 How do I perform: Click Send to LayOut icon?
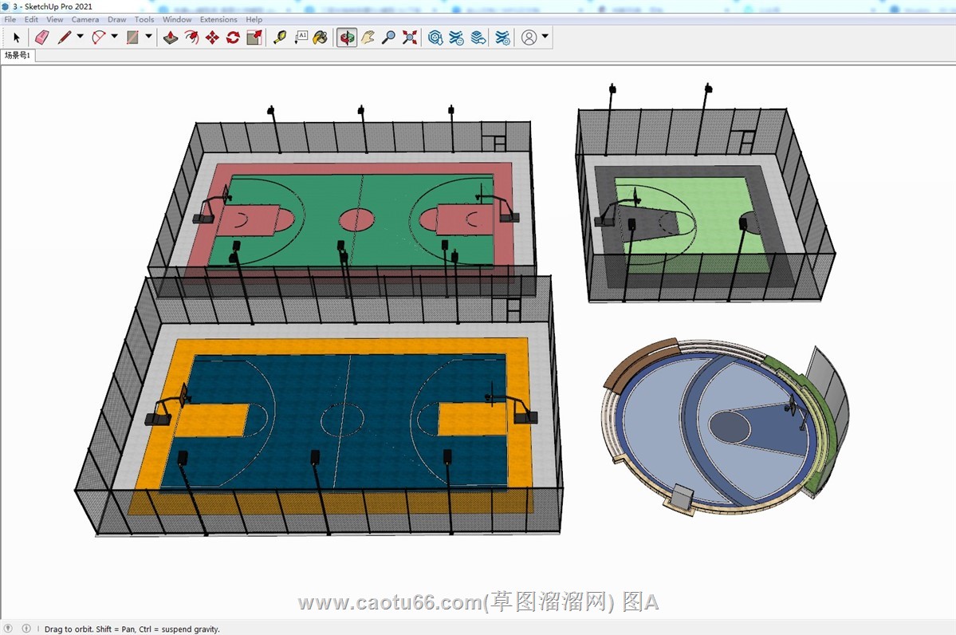(478, 37)
